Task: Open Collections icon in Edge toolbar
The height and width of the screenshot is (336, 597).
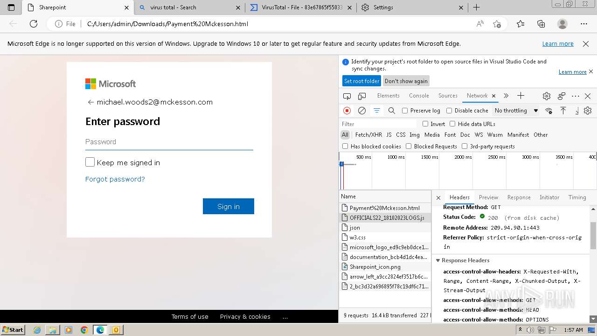Action: pos(541,24)
